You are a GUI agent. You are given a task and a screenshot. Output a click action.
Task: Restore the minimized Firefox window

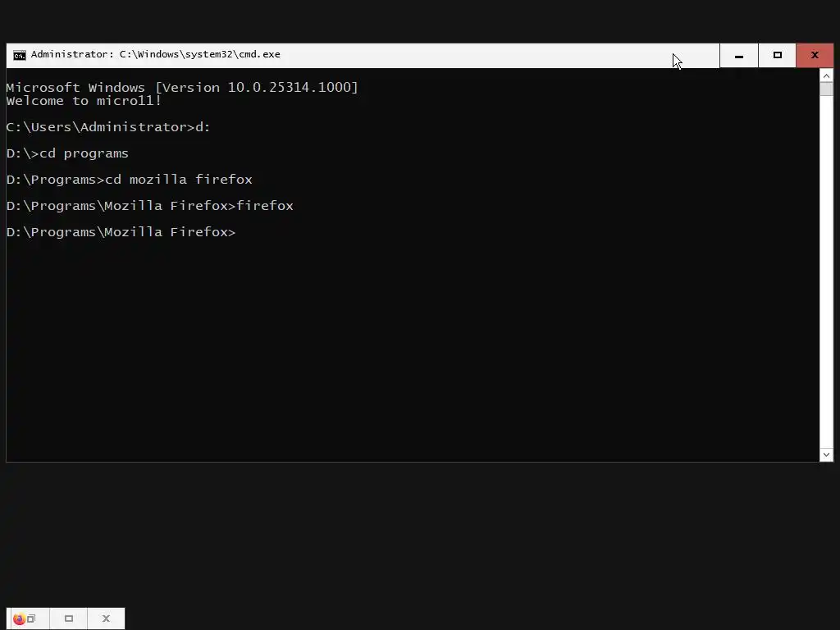click(x=31, y=619)
